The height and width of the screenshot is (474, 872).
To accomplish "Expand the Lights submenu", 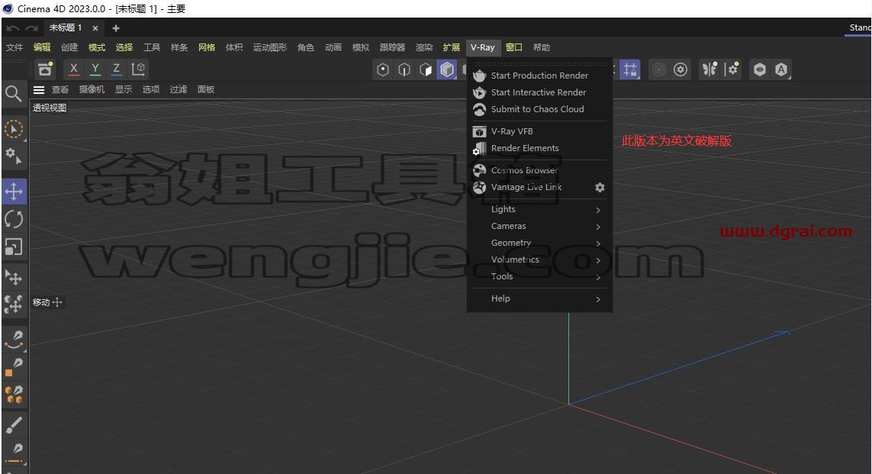I will coord(539,209).
